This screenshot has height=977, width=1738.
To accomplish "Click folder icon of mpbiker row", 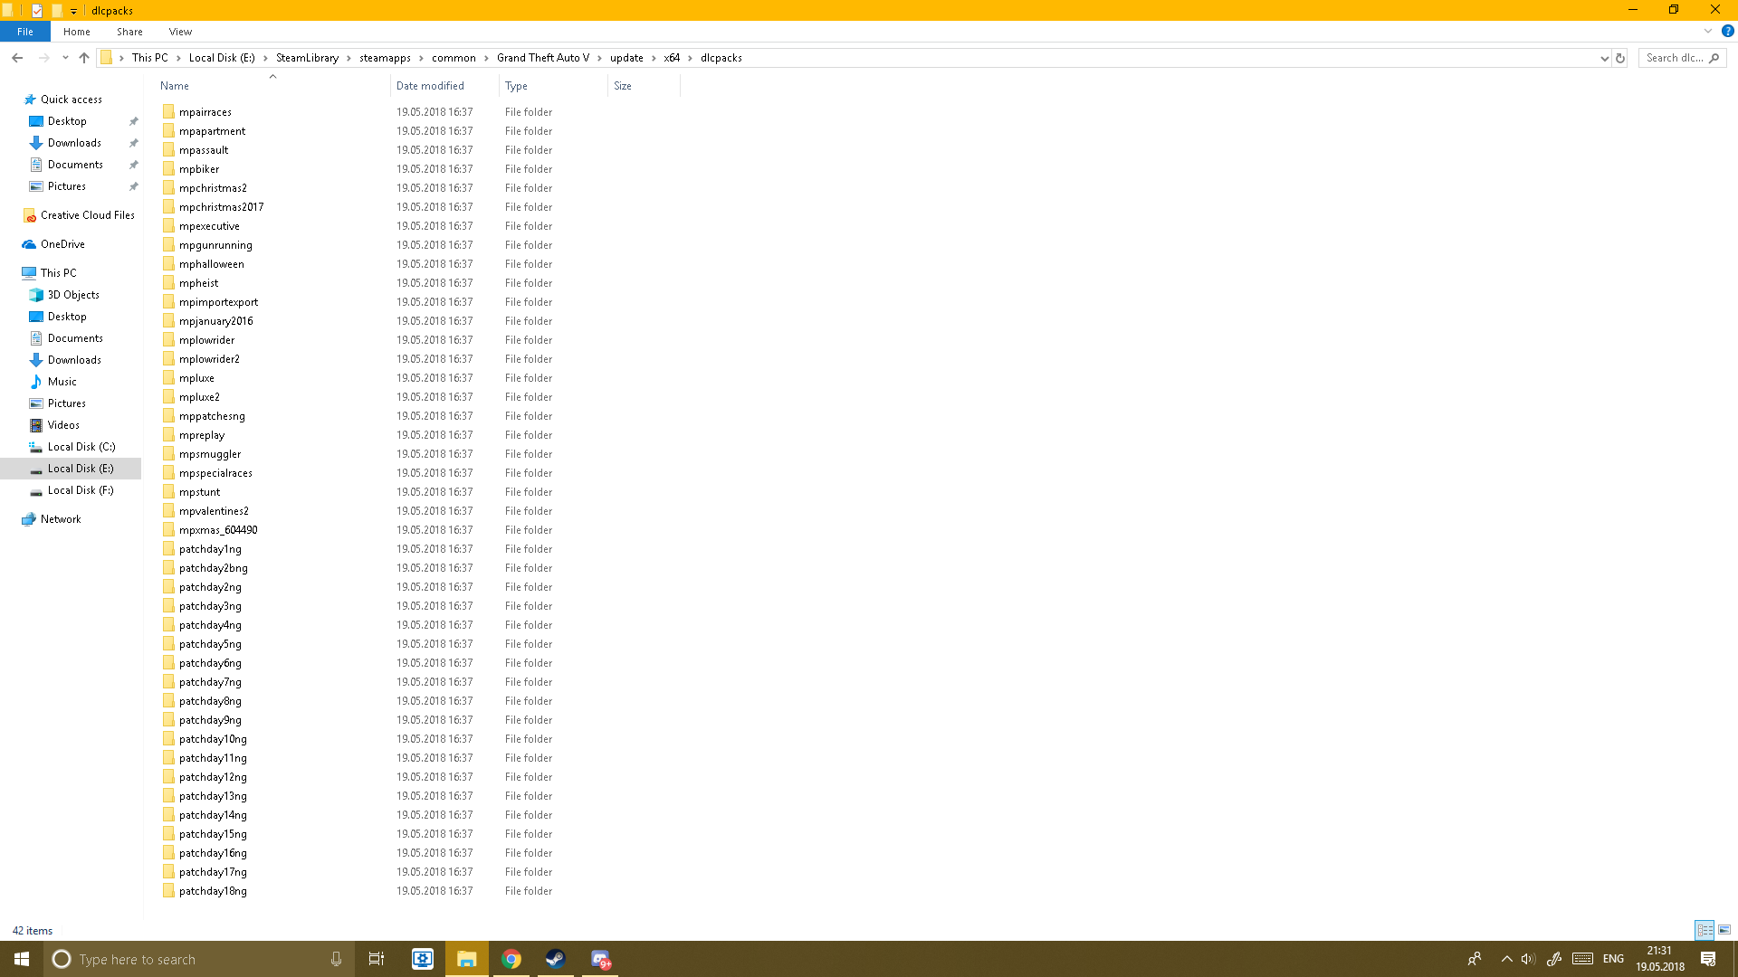I will point(168,169).
